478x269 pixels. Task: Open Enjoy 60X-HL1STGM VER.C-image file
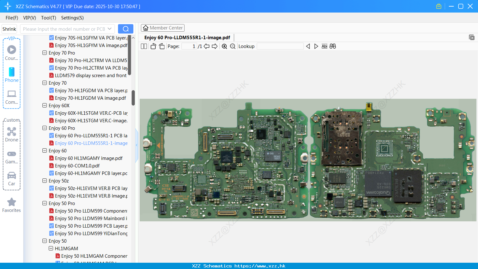88,120
